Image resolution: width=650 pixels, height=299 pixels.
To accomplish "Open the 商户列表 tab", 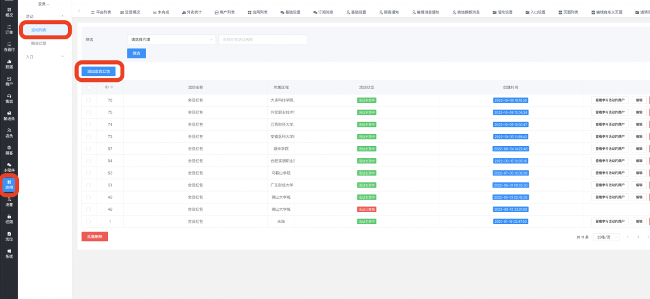I will (225, 12).
